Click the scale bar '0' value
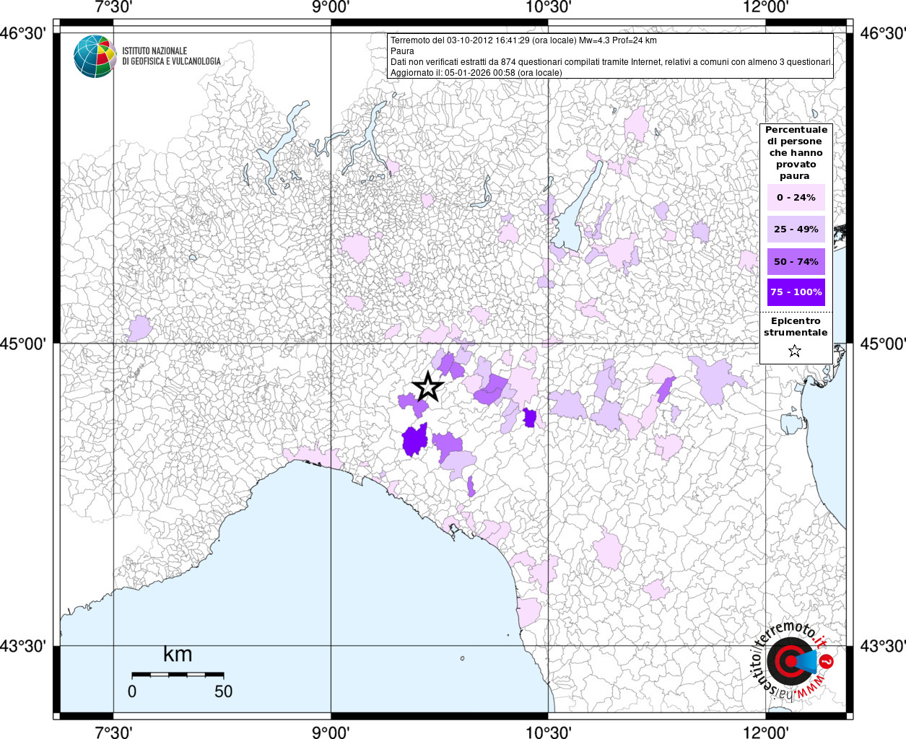Screen dimensions: 906x739 (x=132, y=691)
